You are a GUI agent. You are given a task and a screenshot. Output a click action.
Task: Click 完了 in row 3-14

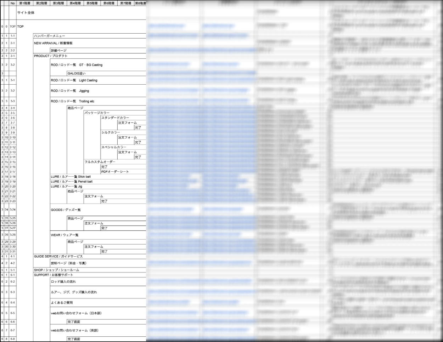pos(140,157)
